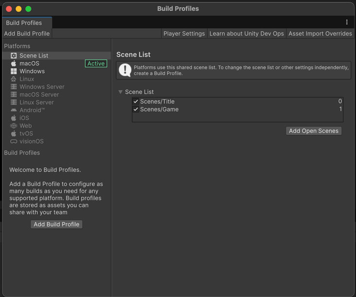
Task: Click Add Build Profile in the toolbar
Action: tap(27, 34)
